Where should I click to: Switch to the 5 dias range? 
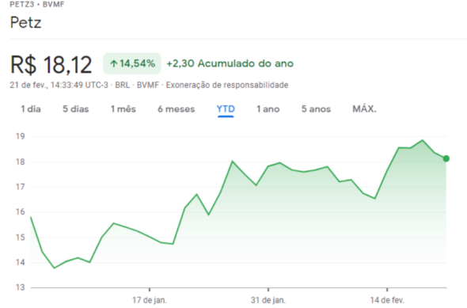[76, 109]
